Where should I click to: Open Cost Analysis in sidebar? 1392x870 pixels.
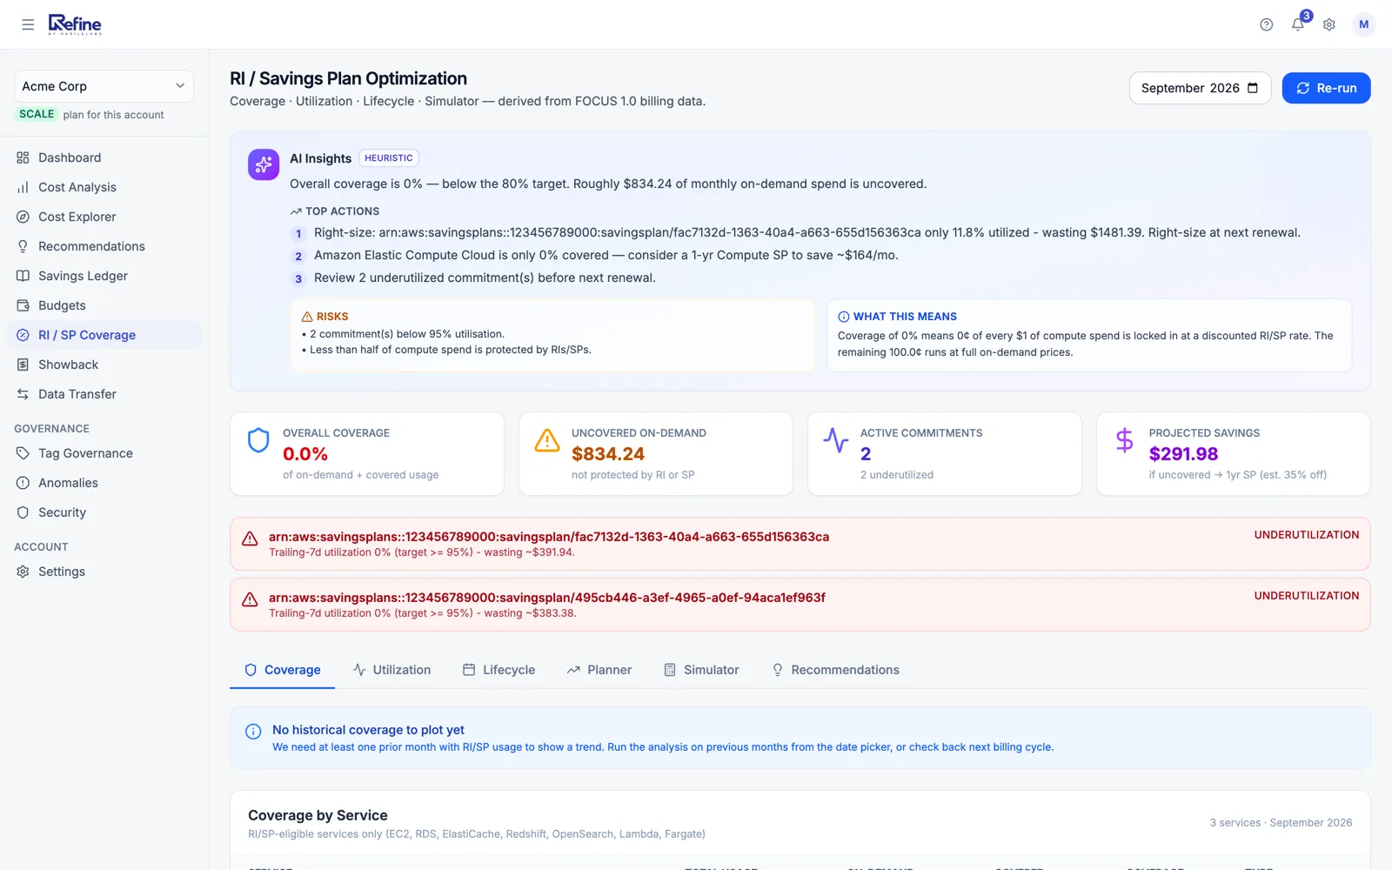click(x=104, y=187)
